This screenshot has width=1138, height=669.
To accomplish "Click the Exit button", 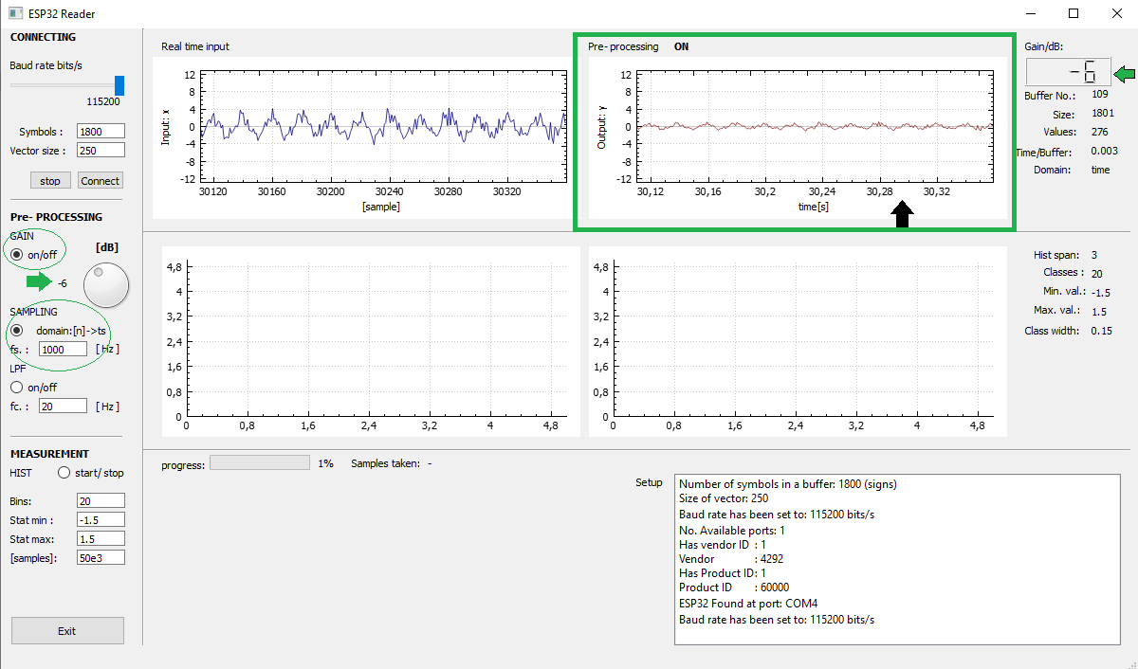I will click(x=67, y=630).
